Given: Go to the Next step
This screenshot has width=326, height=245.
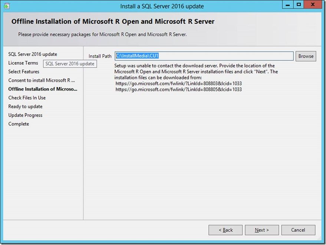Looking at the screenshot, I should pos(262,230).
